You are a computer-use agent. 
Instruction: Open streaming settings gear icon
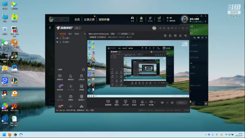[172, 103]
